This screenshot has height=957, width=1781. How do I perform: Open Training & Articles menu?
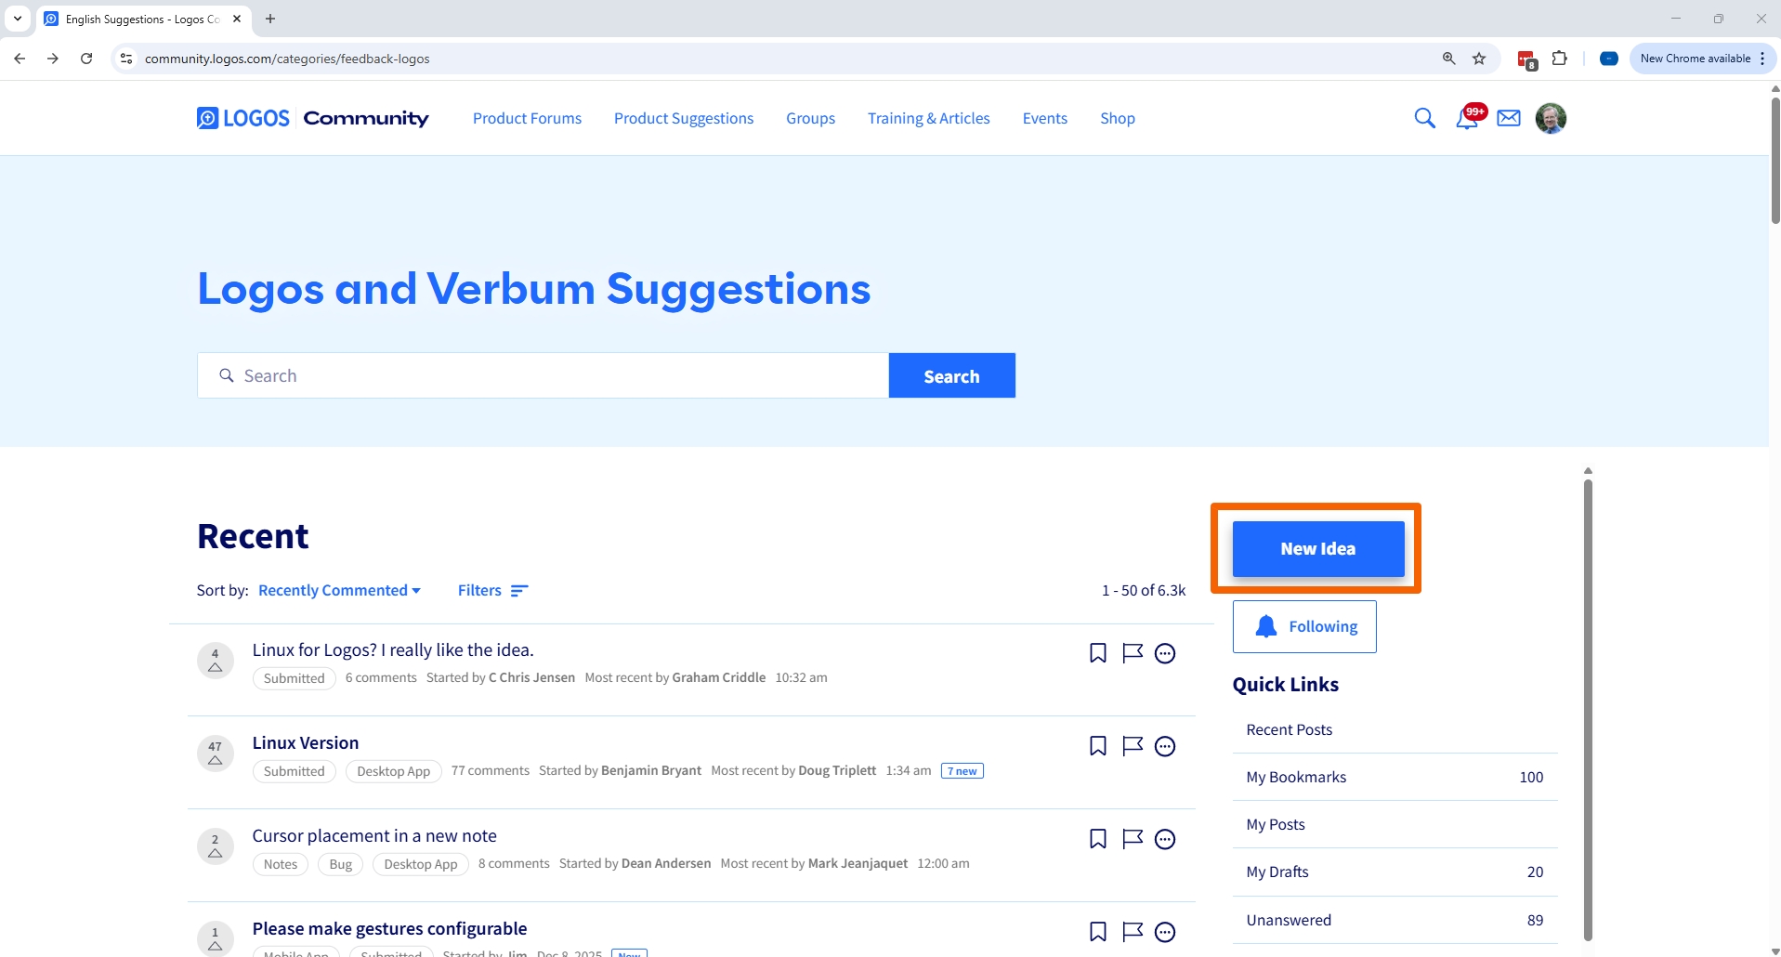point(929,118)
